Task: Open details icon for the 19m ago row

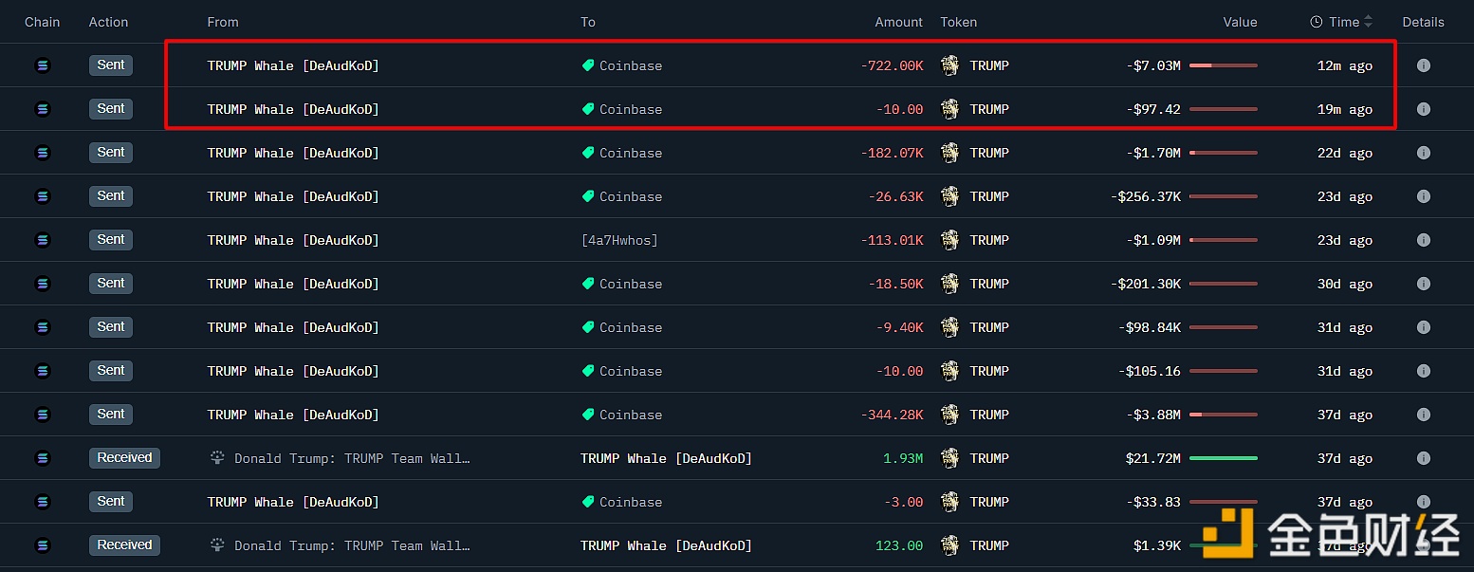Action: click(1423, 109)
